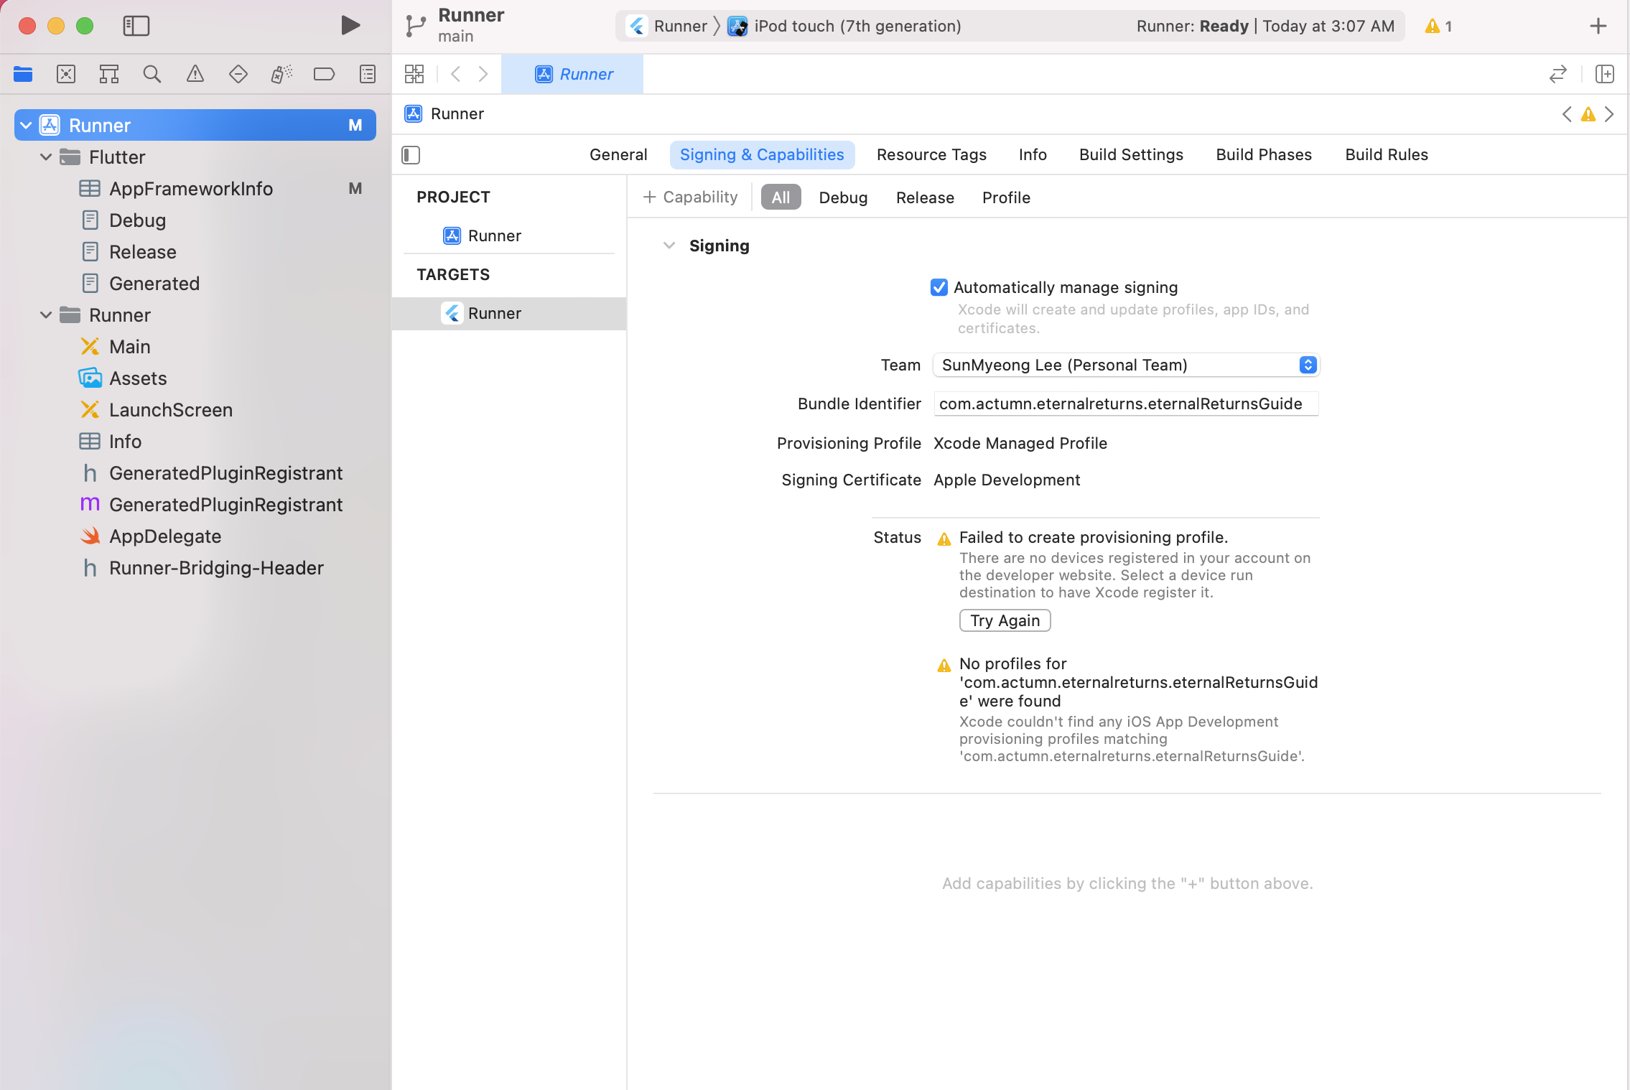Open the Report navigator icon

click(367, 74)
